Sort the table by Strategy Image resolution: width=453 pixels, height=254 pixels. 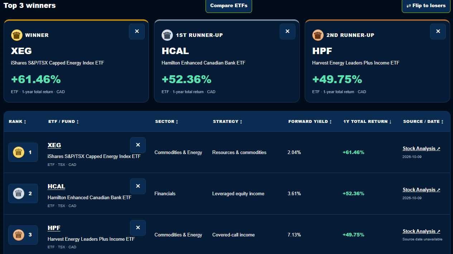point(228,121)
